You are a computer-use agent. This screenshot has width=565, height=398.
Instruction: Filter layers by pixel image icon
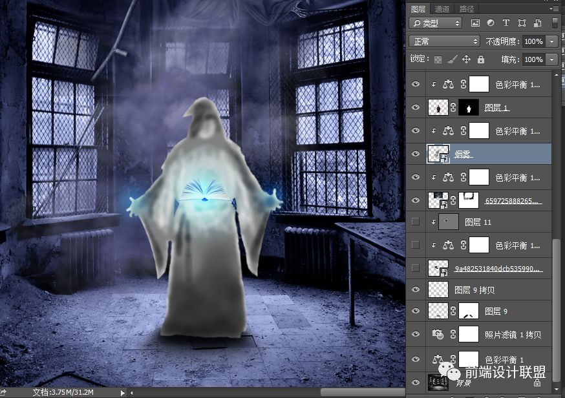tap(475, 23)
